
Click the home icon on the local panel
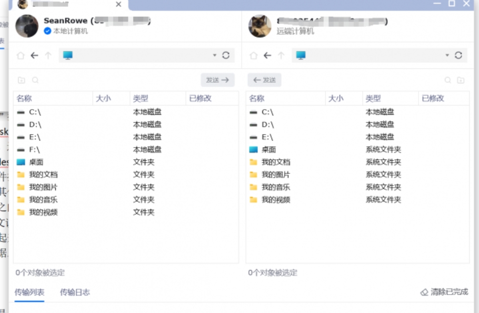[20, 55]
